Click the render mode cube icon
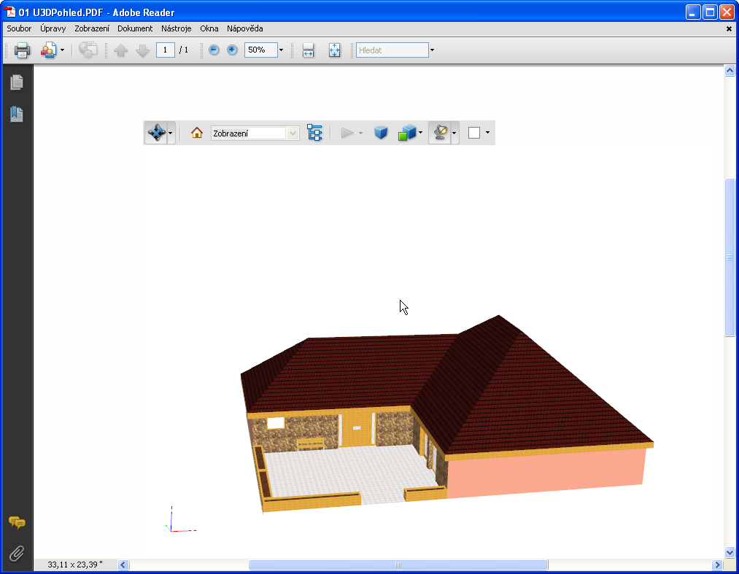The width and height of the screenshot is (739, 574). point(406,132)
